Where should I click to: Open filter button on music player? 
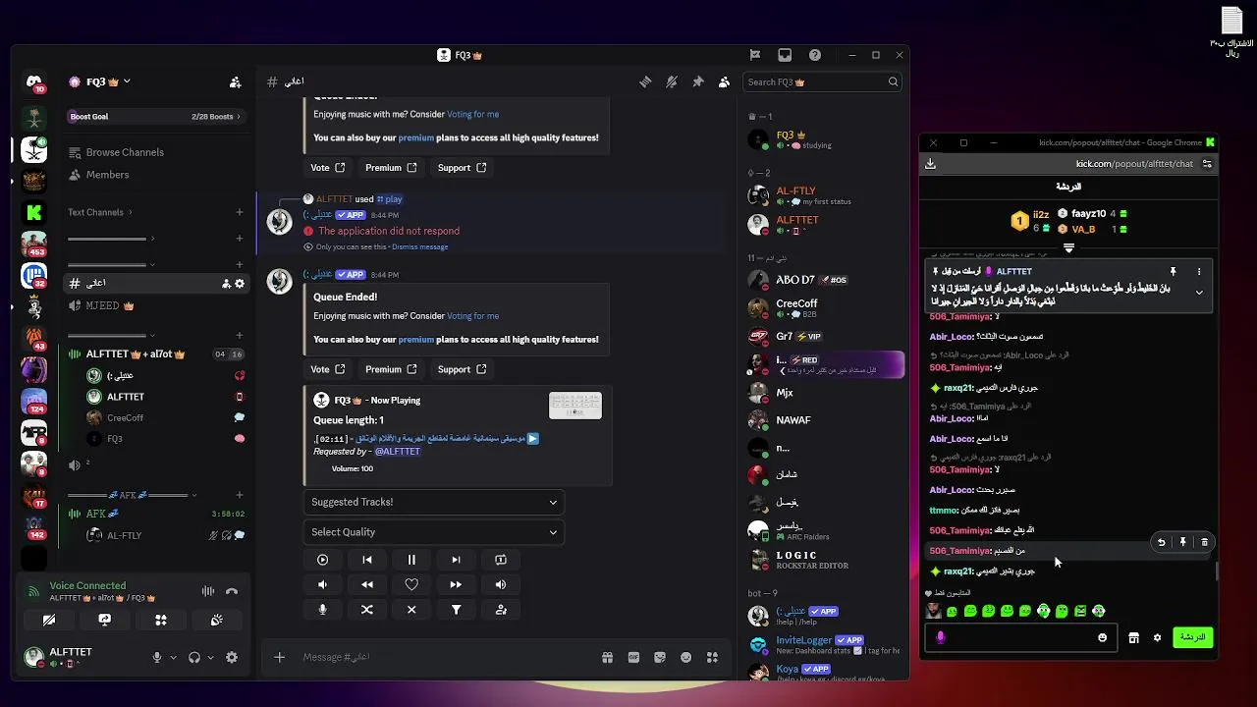pos(456,610)
